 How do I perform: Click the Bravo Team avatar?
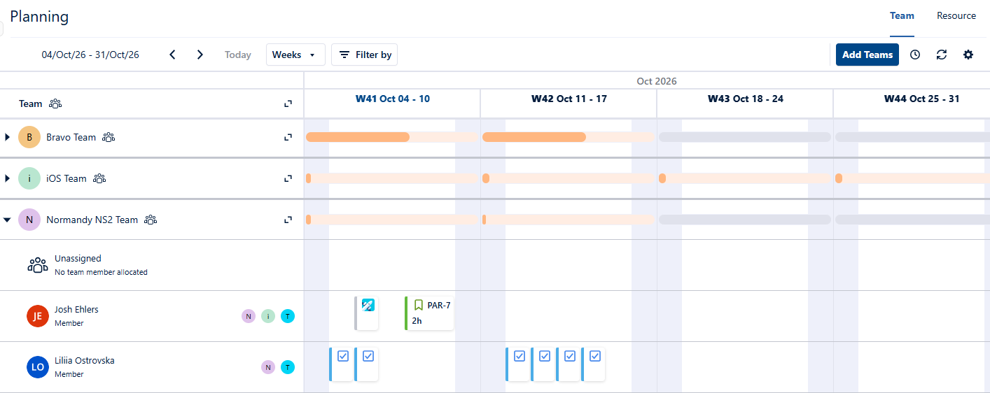click(29, 137)
